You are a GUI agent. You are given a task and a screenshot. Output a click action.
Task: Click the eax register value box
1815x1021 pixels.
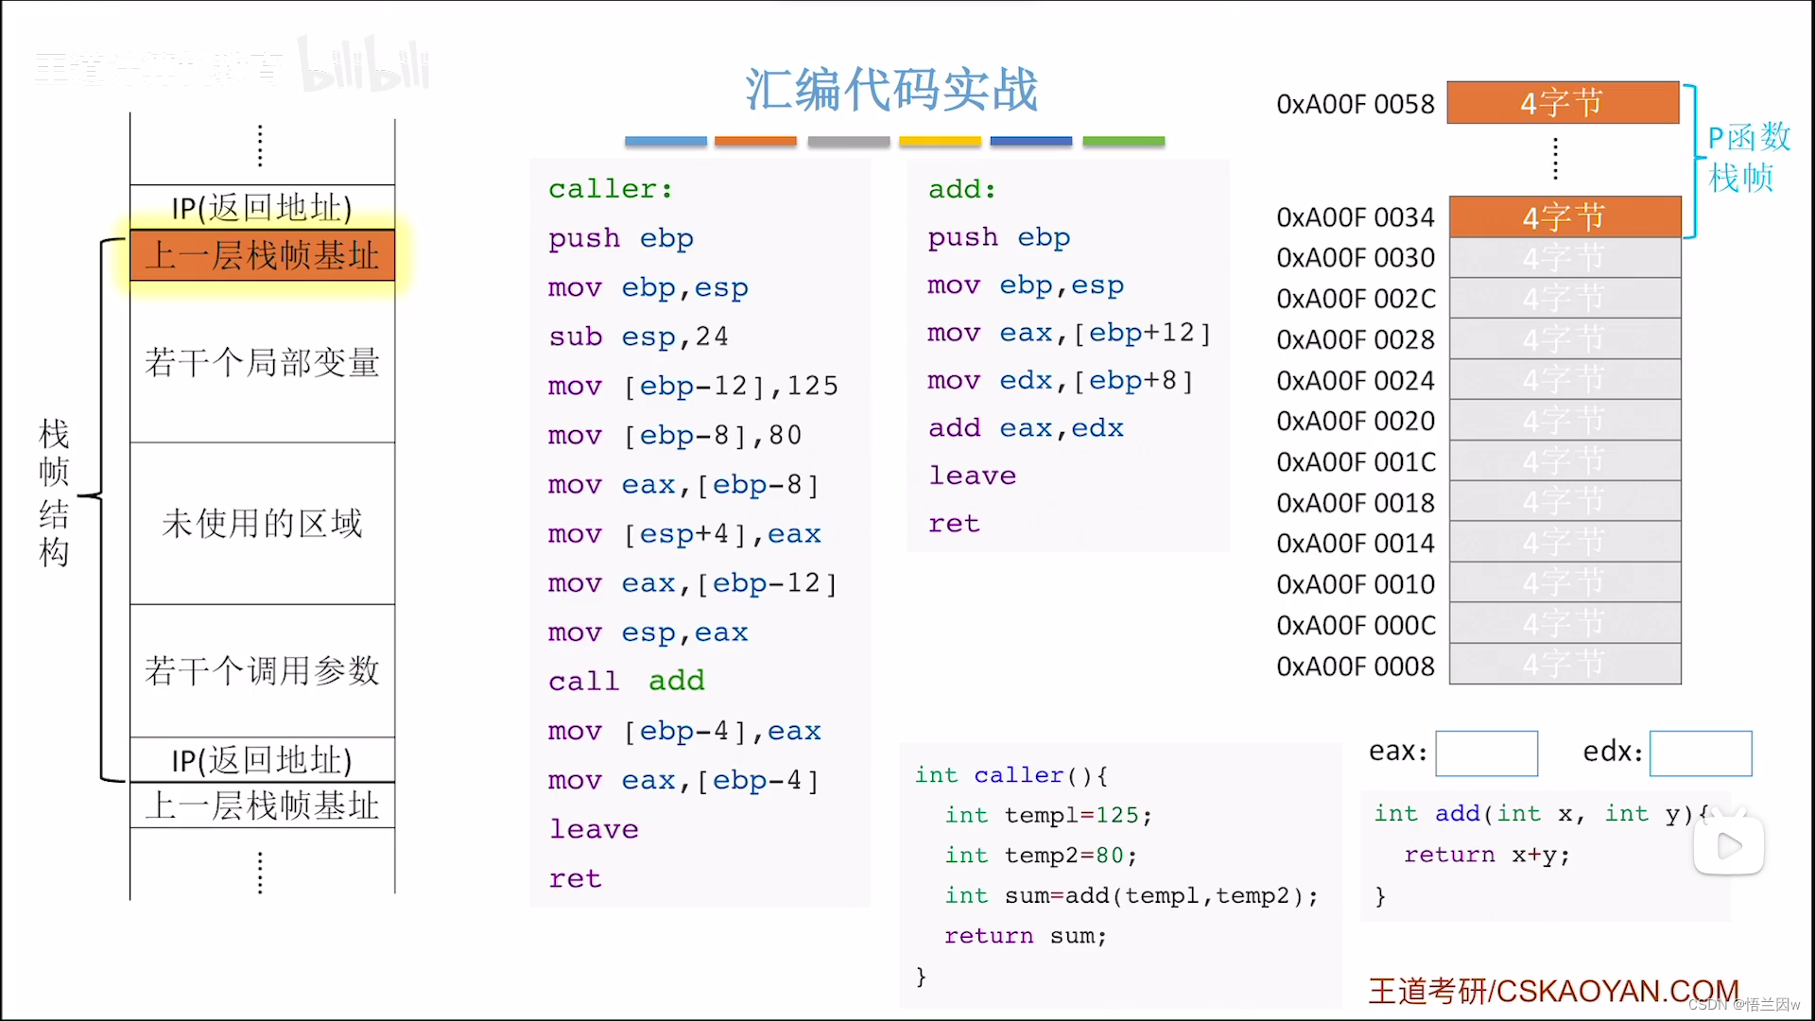[x=1486, y=753]
